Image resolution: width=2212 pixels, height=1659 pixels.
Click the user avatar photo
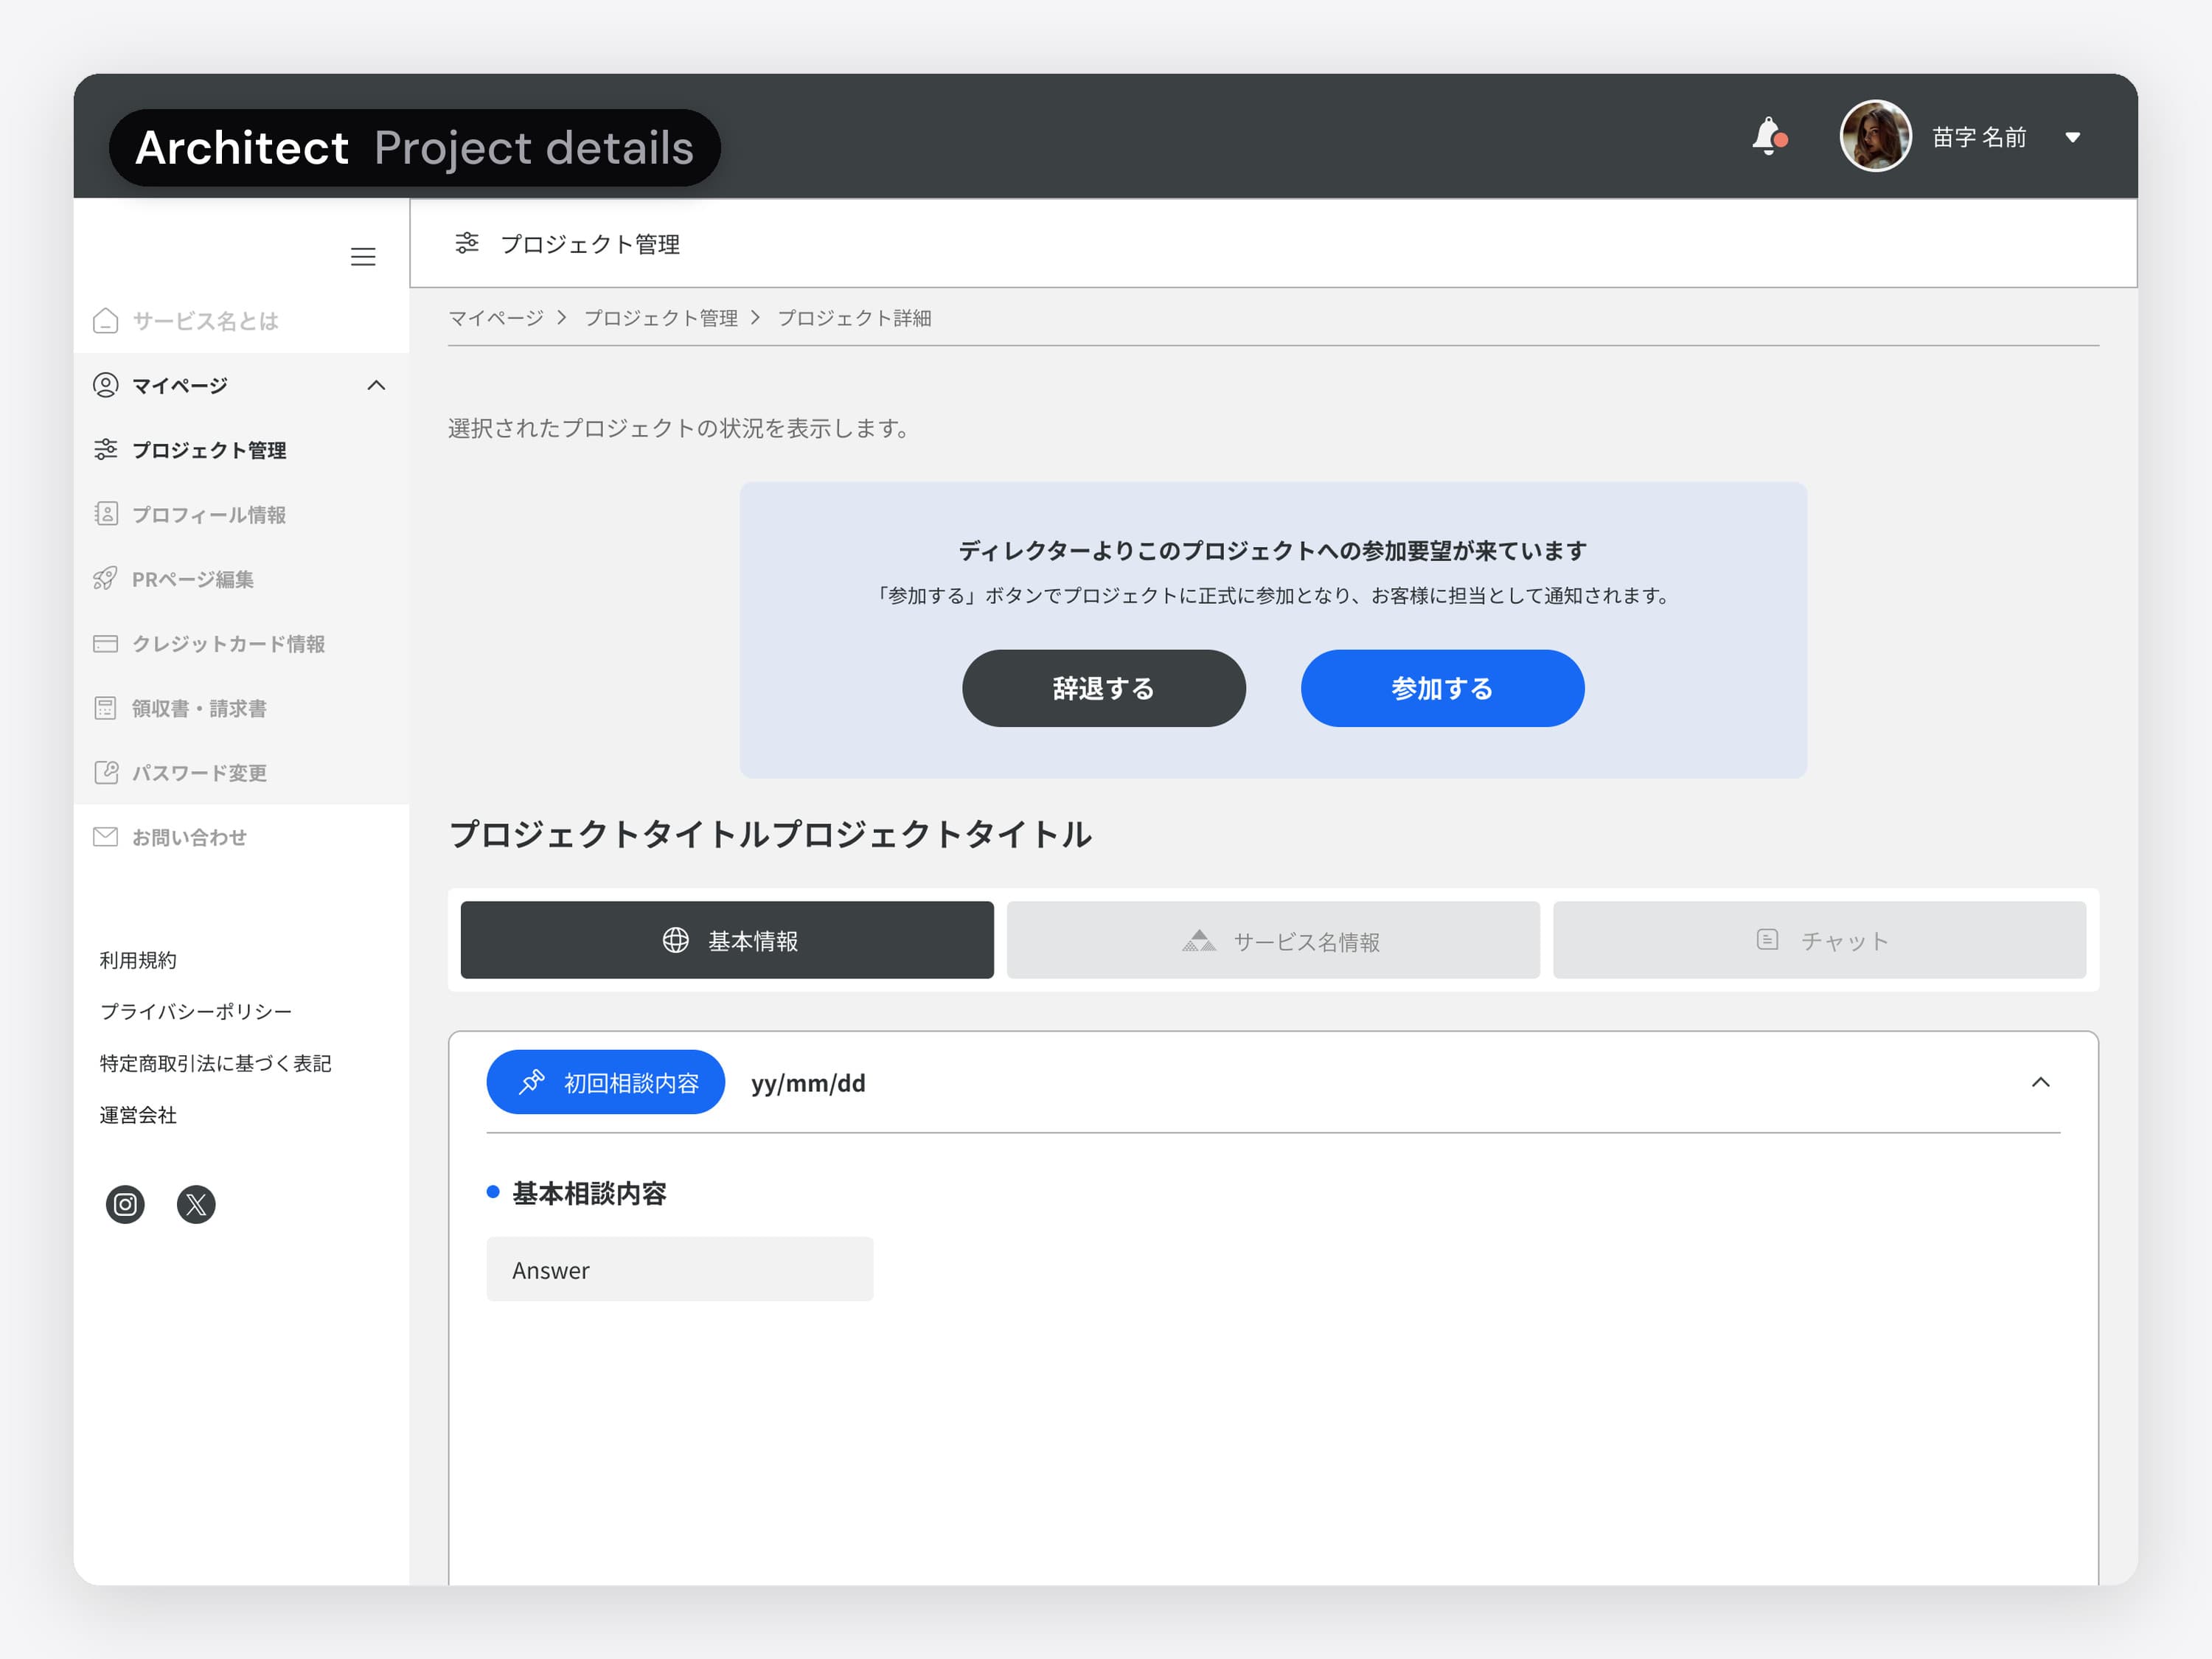coord(1875,136)
